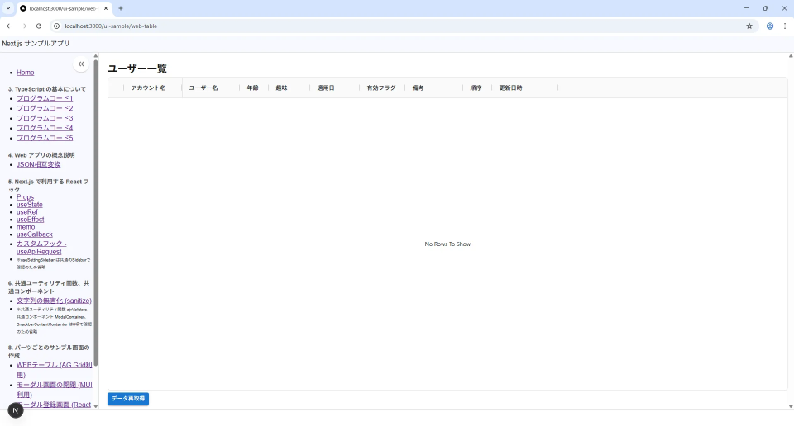Open the Props link
The image size is (794, 426).
[x=26, y=197]
